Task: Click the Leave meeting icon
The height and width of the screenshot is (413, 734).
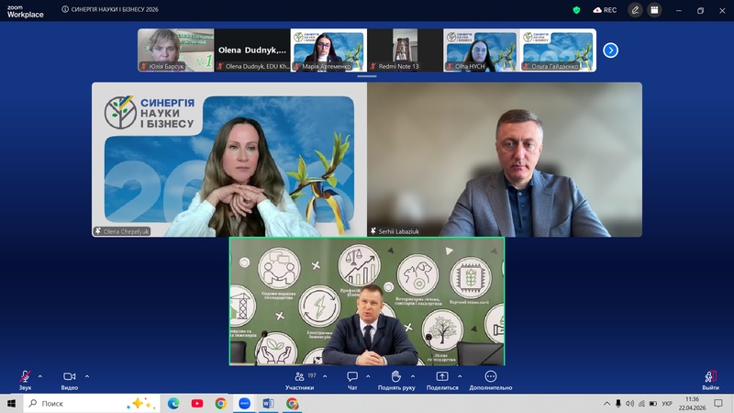Action: point(710,376)
